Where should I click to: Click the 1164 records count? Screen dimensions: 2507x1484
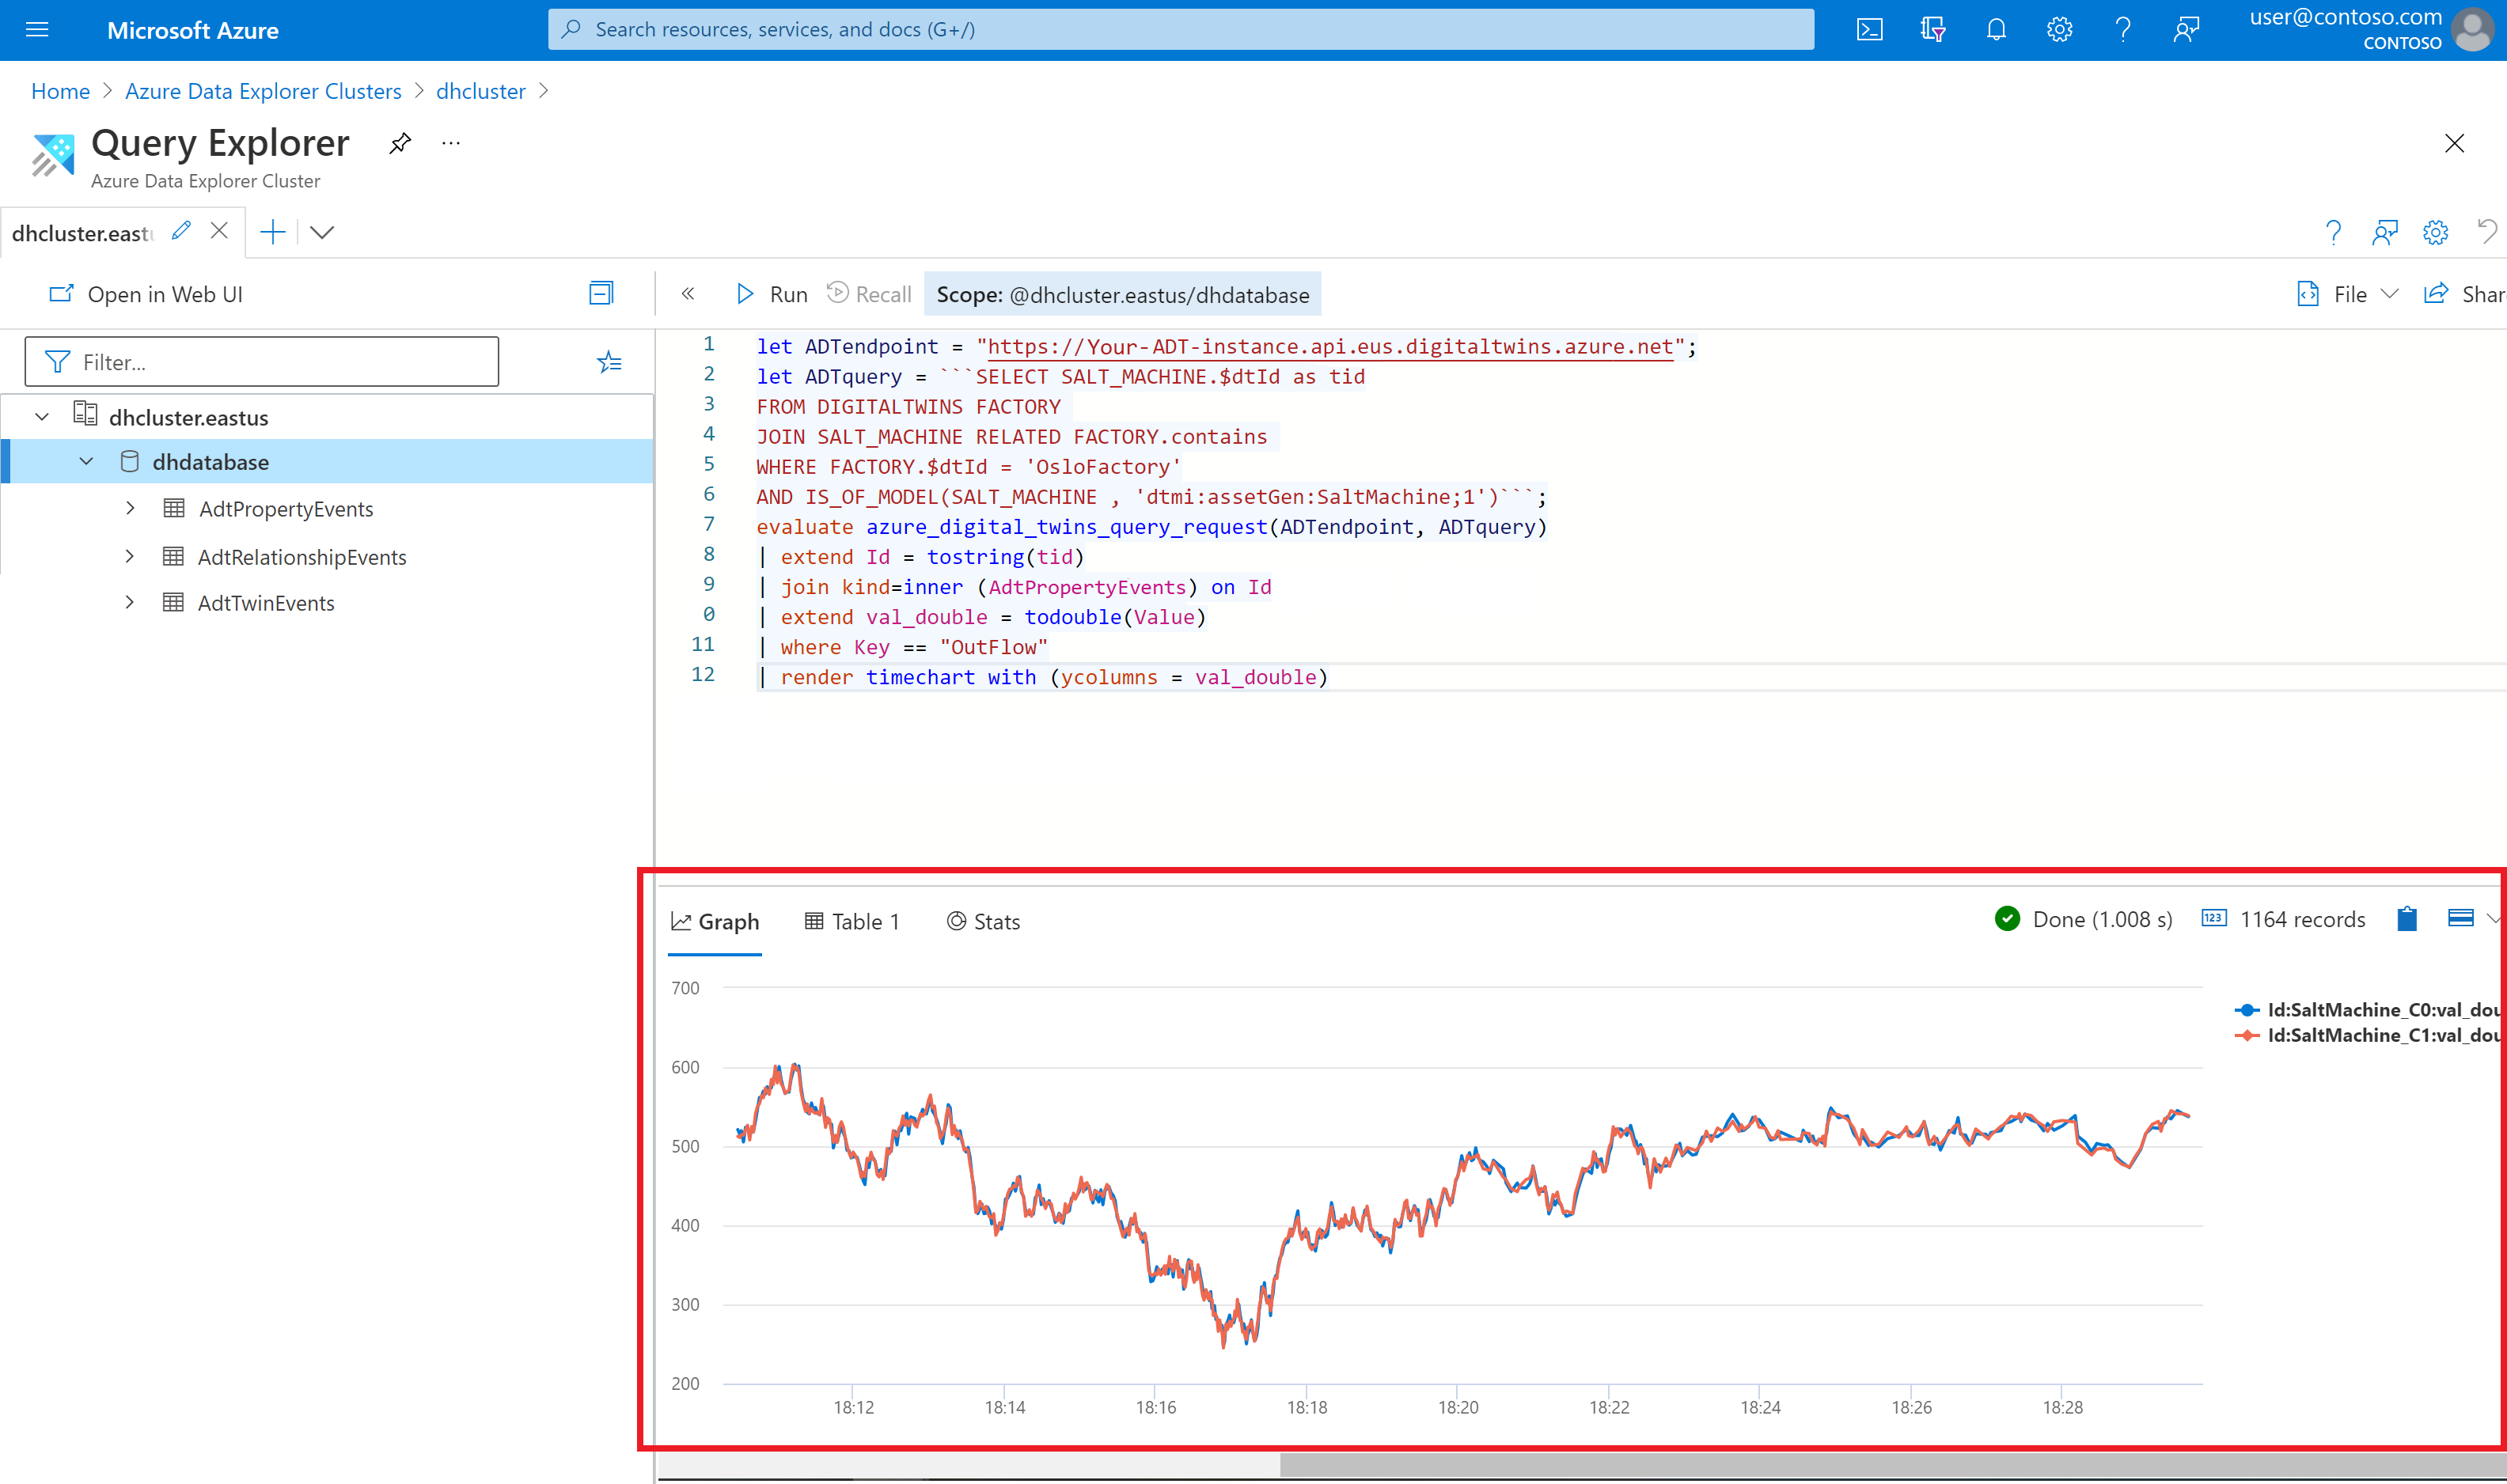point(2284,920)
